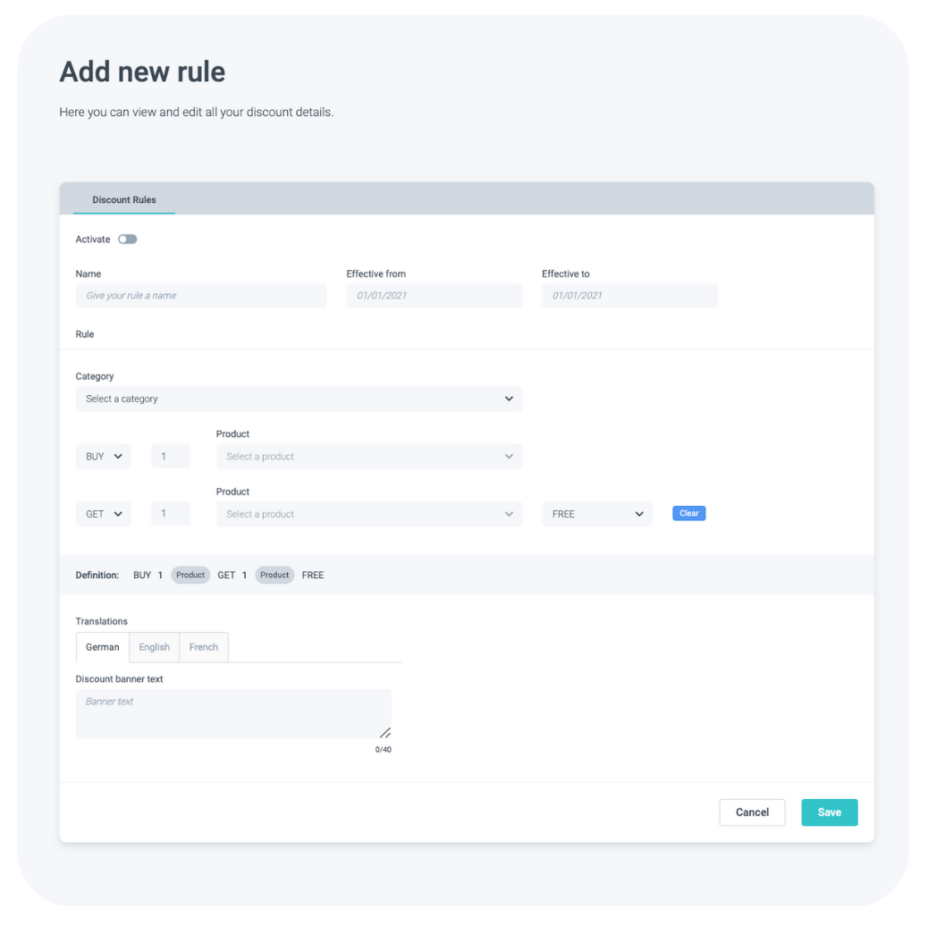Click the blue Clear button

pos(688,513)
